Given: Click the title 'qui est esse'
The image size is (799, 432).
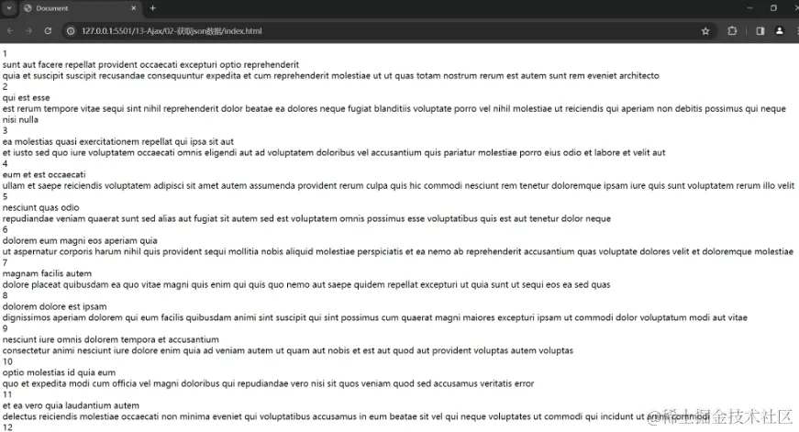Looking at the screenshot, I should point(26,98).
